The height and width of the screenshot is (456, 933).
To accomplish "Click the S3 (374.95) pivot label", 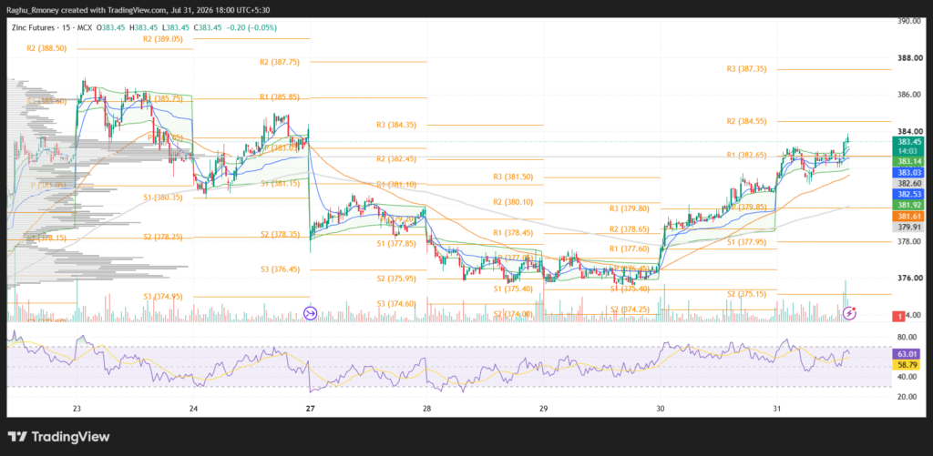I will (163, 296).
